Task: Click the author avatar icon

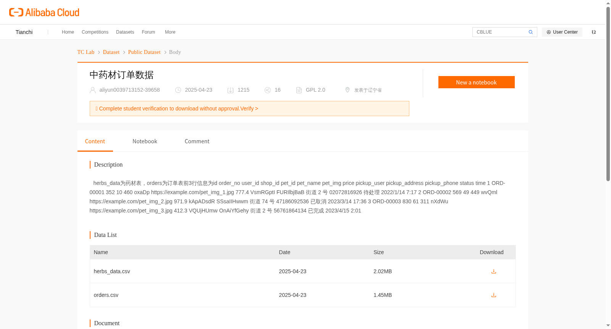Action: point(92,90)
